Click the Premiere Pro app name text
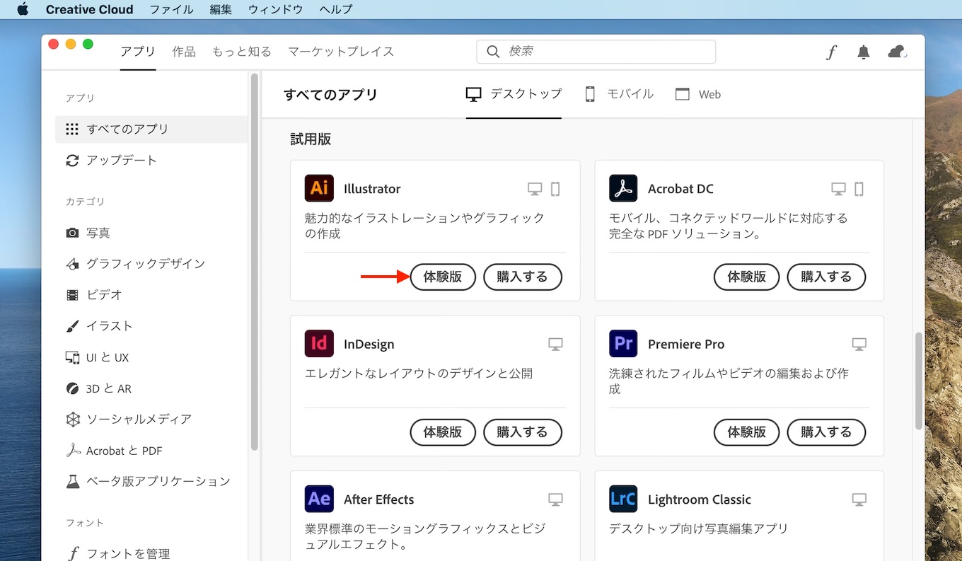This screenshot has width=962, height=561. (x=686, y=345)
